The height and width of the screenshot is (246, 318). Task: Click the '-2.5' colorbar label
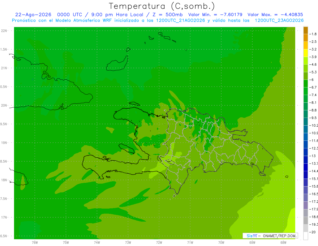(313, 42)
